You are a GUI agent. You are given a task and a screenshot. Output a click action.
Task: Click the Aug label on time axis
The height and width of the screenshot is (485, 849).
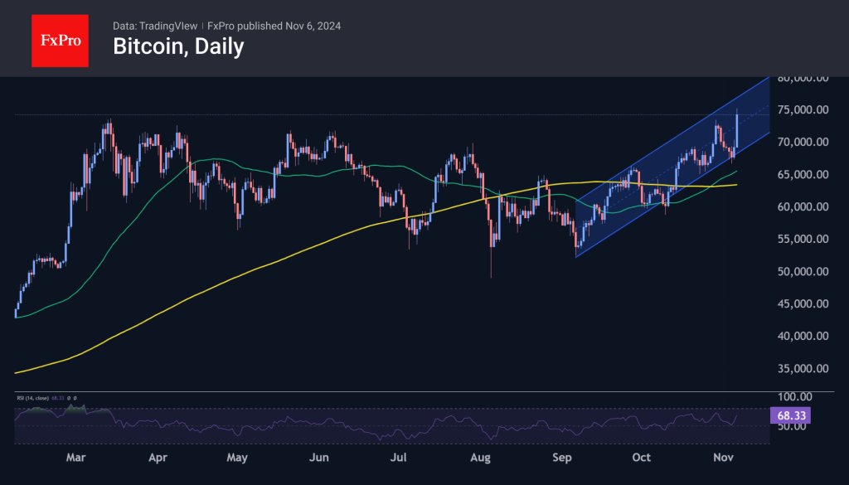pos(481,458)
